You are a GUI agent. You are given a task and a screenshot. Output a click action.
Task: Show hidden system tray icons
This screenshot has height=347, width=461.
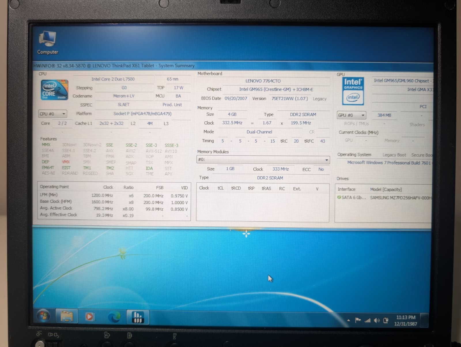pyautogui.click(x=348, y=320)
